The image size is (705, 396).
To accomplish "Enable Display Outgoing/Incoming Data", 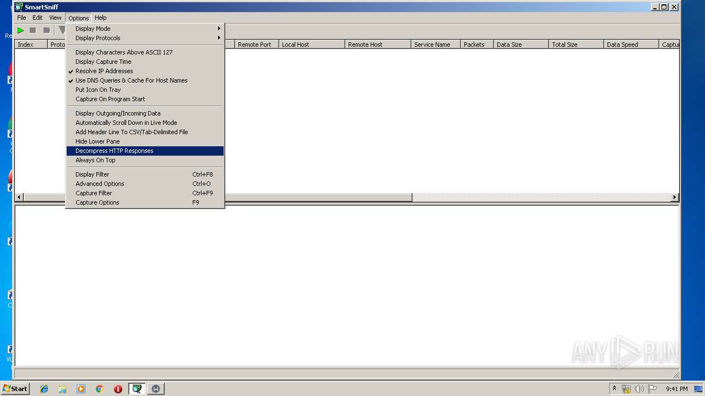I will 145,113.
